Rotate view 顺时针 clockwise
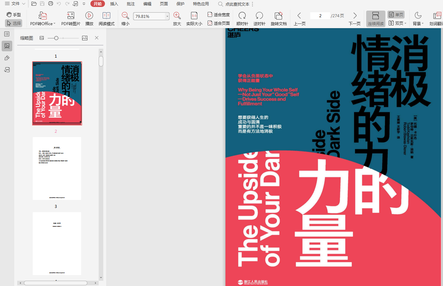Viewport: 443px width, 286px height. pos(242,19)
